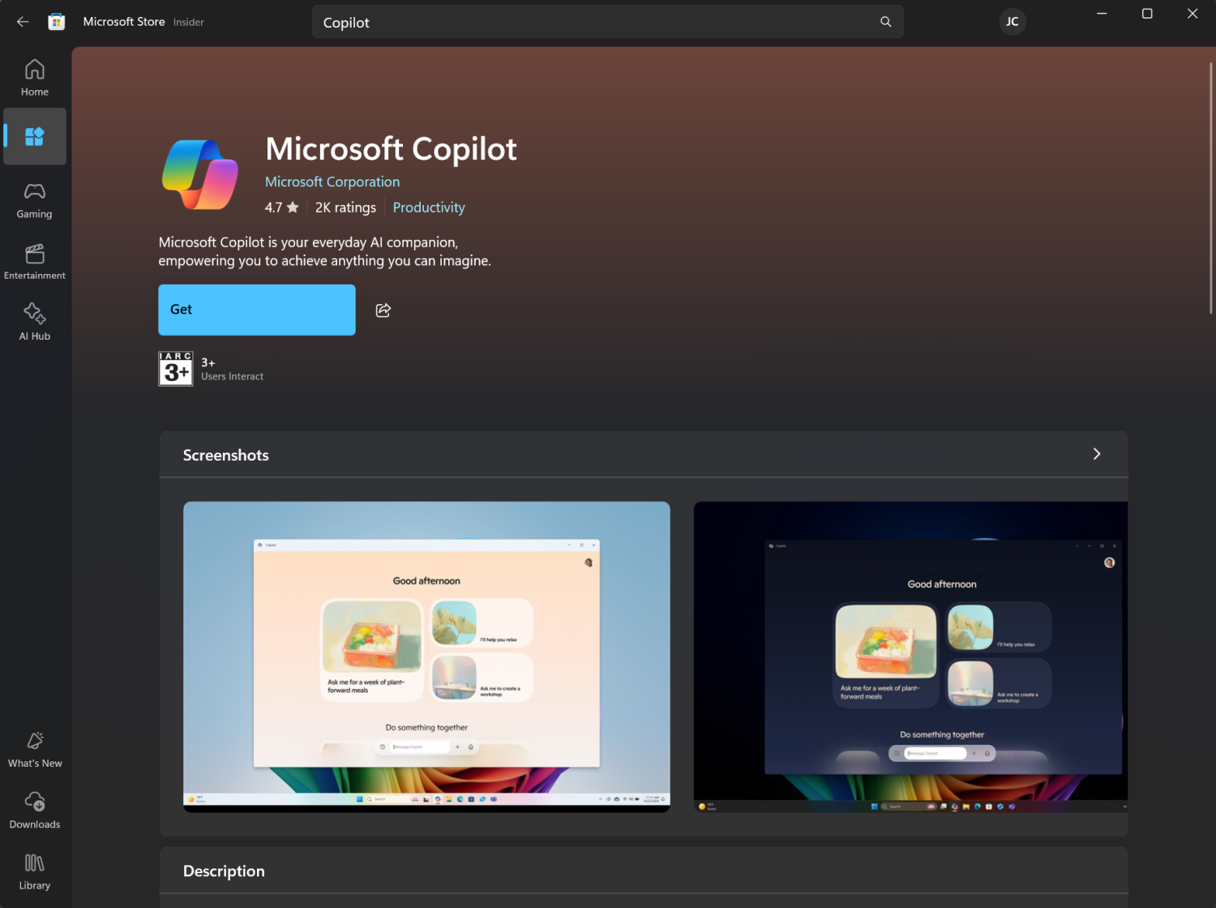1216x908 pixels.
Task: Maximize the Microsoft Store window
Action: tap(1147, 14)
